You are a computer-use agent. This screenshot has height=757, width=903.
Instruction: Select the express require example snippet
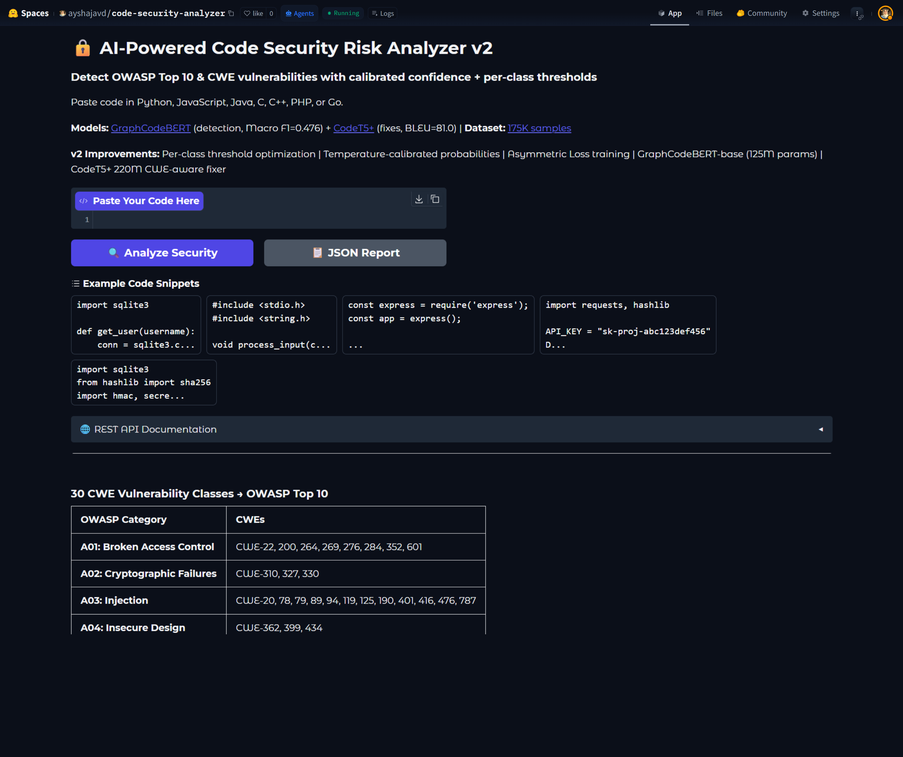pos(438,325)
